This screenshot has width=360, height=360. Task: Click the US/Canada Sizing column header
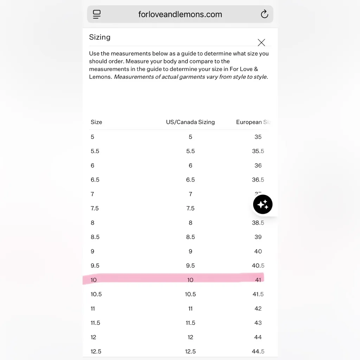pyautogui.click(x=190, y=122)
